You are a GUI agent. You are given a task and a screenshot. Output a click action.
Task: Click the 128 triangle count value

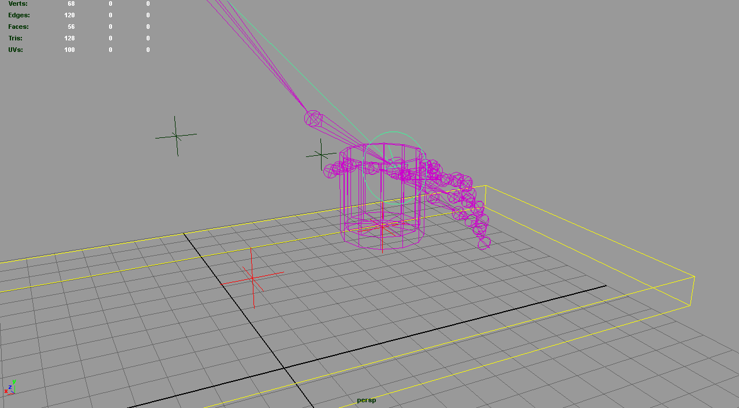tap(69, 38)
